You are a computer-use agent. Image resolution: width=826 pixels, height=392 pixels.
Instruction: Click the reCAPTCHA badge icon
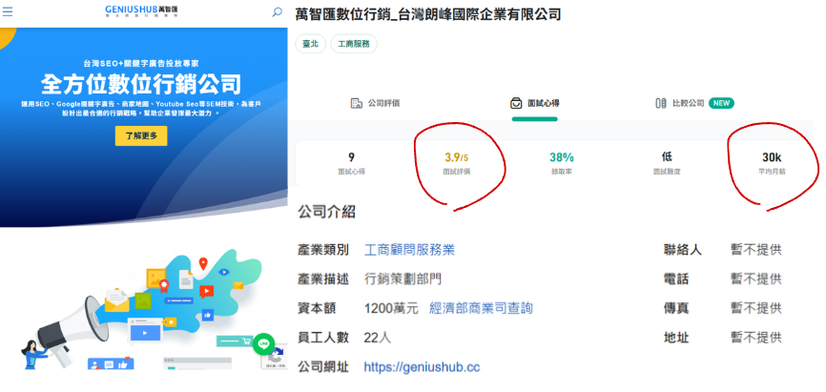(278, 356)
